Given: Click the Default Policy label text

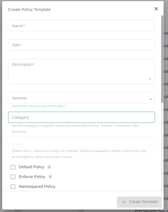Looking at the screenshot, I should (32, 167).
